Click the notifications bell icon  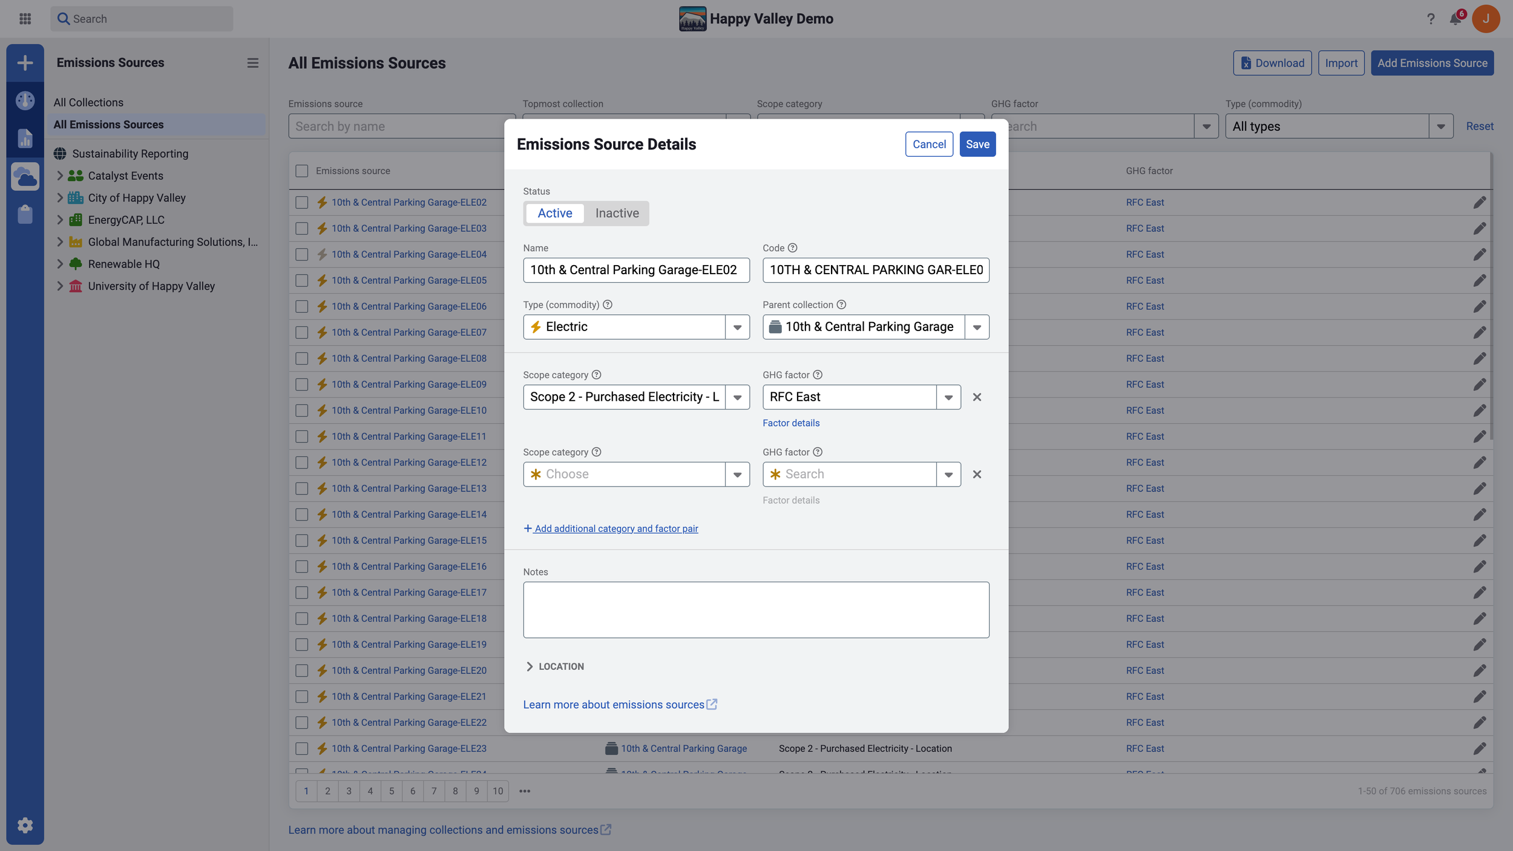[x=1455, y=19]
